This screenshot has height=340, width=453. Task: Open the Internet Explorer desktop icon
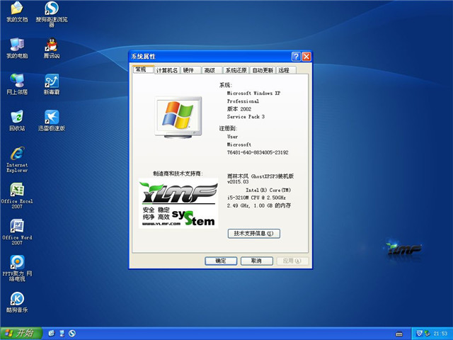[x=17, y=159]
